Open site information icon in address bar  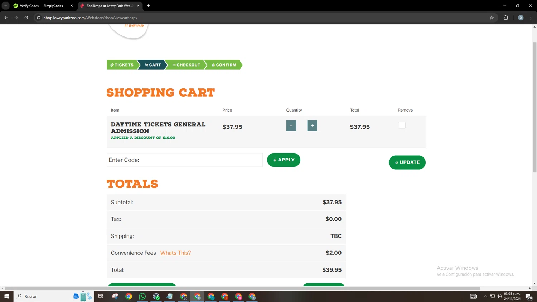38,18
